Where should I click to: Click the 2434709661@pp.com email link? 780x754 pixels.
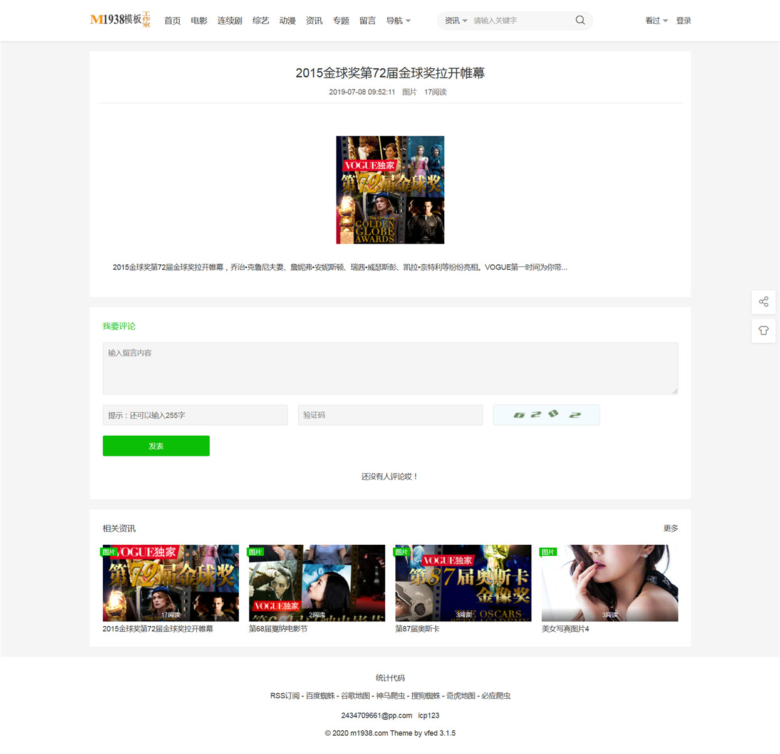tap(377, 716)
